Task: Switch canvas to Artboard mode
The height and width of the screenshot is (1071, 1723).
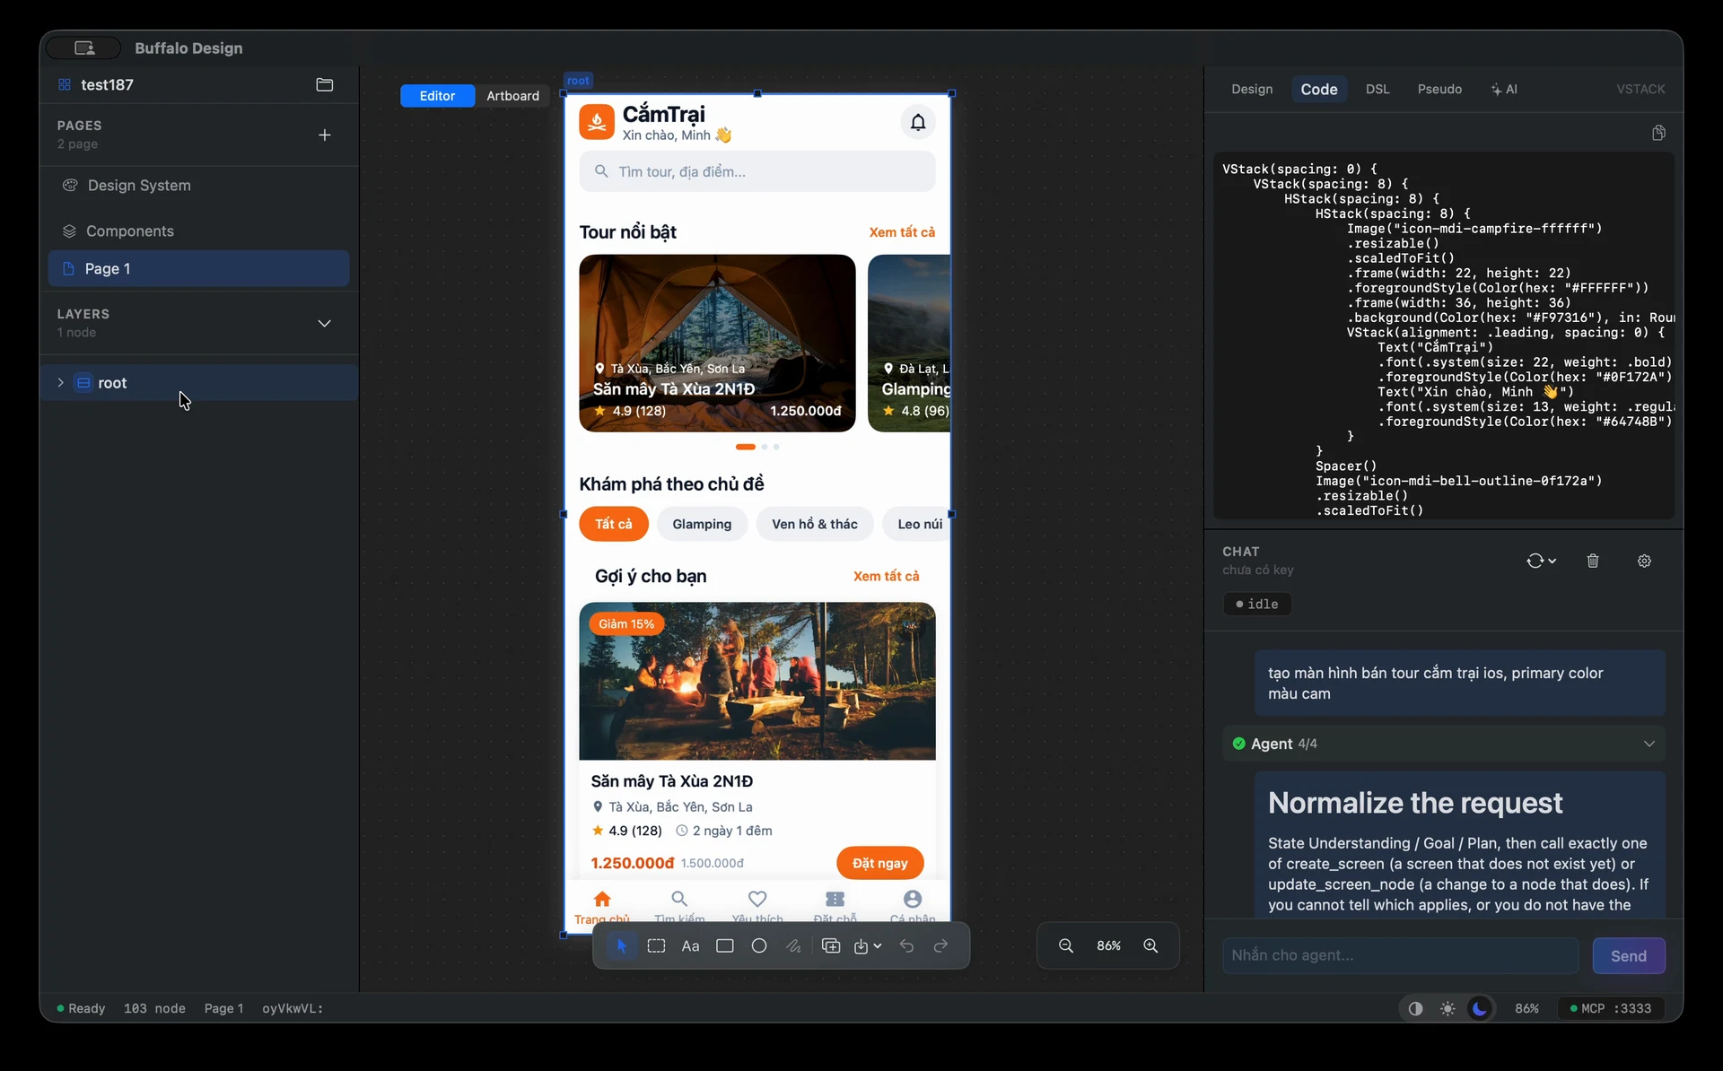Action: click(512, 96)
